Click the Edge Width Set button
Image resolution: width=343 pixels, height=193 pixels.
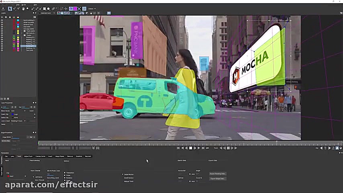pyautogui.click(x=31, y=137)
